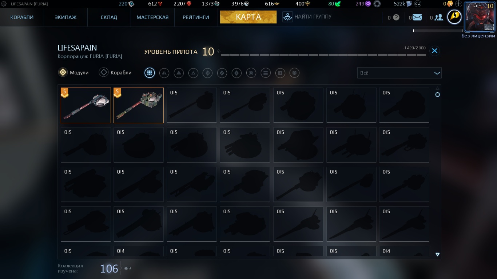The width and height of the screenshot is (497, 279).
Task: Filter by the two-bar equals category icon
Action: [266, 73]
